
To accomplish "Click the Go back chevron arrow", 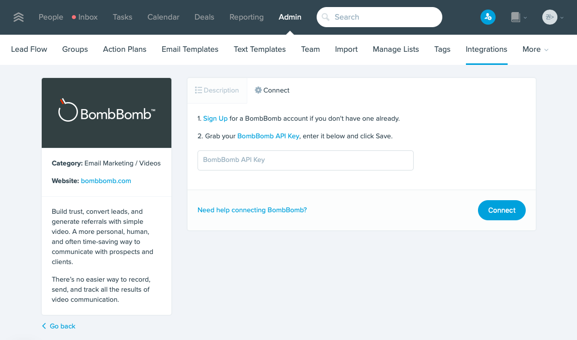I will pos(44,326).
